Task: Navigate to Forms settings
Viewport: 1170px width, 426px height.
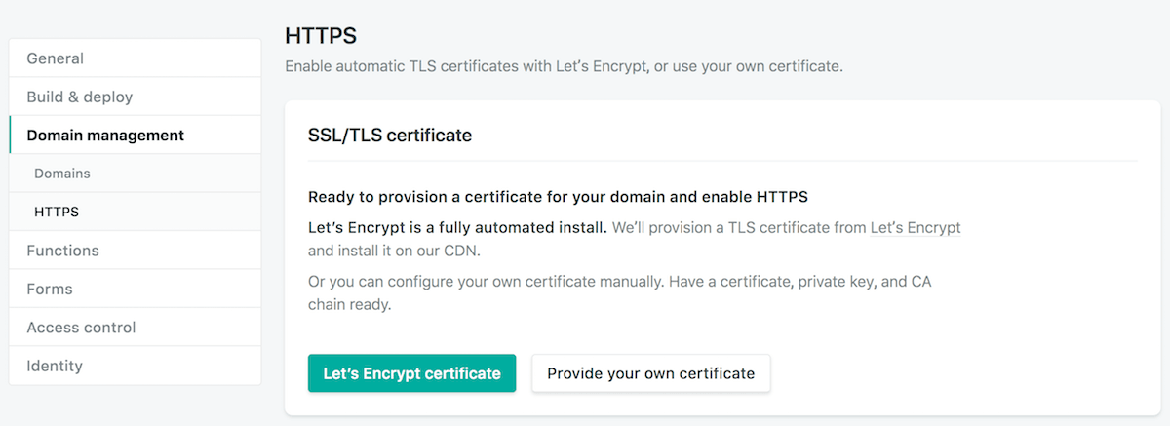Action: (50, 289)
